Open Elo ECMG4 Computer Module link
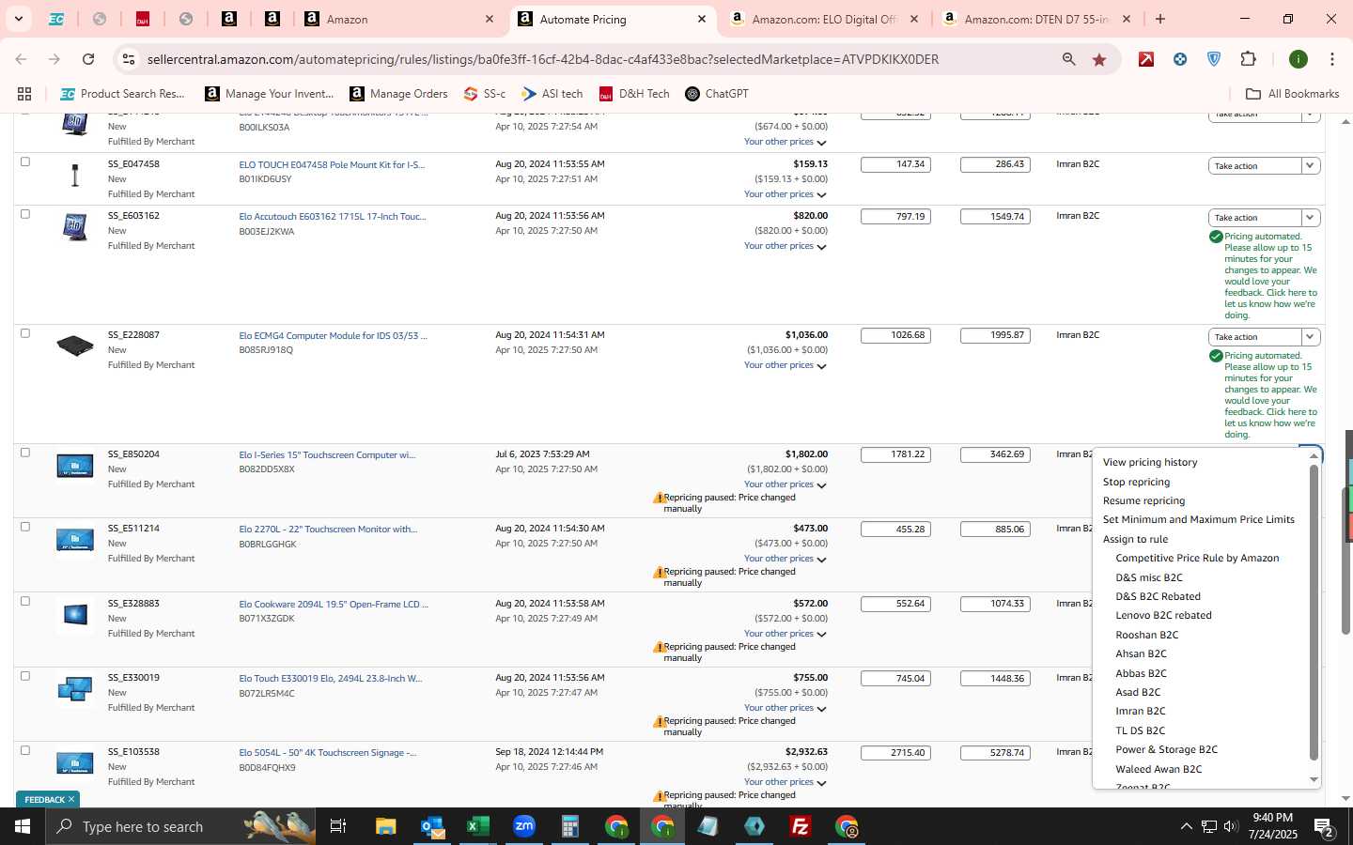 pos(333,335)
